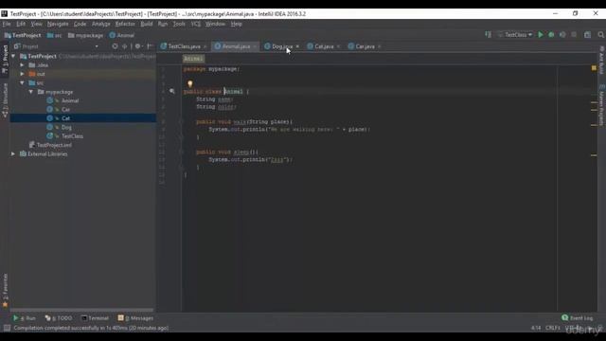Open Project Structure from the toolbar
The height and width of the screenshot is (341, 606).
[587, 35]
